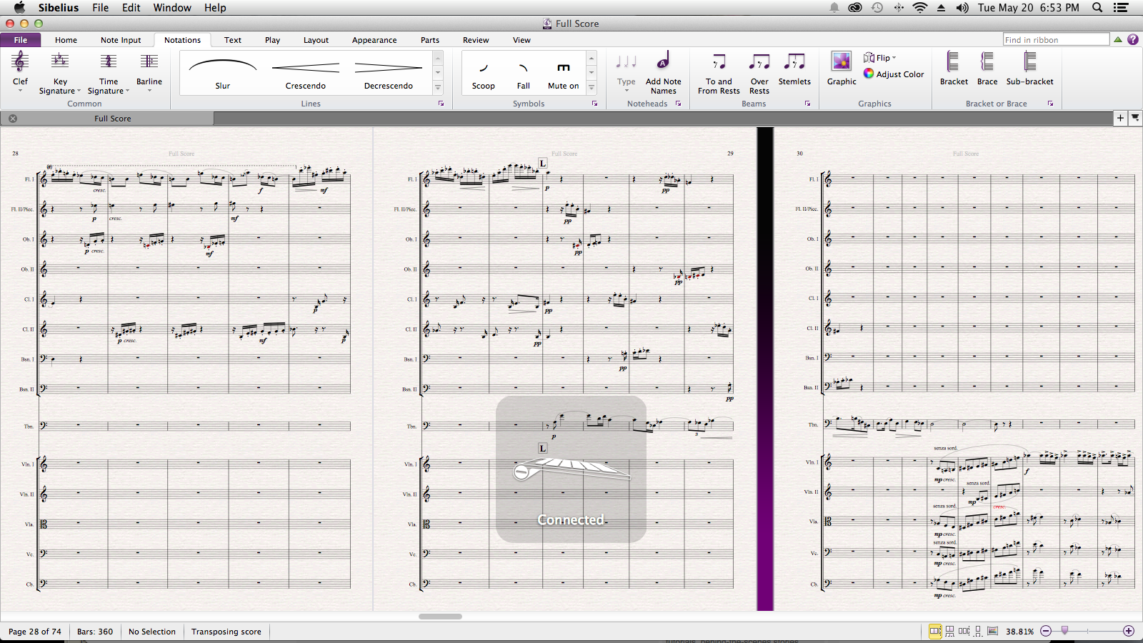
Task: Zoom in with the plus button
Action: coord(1129,631)
